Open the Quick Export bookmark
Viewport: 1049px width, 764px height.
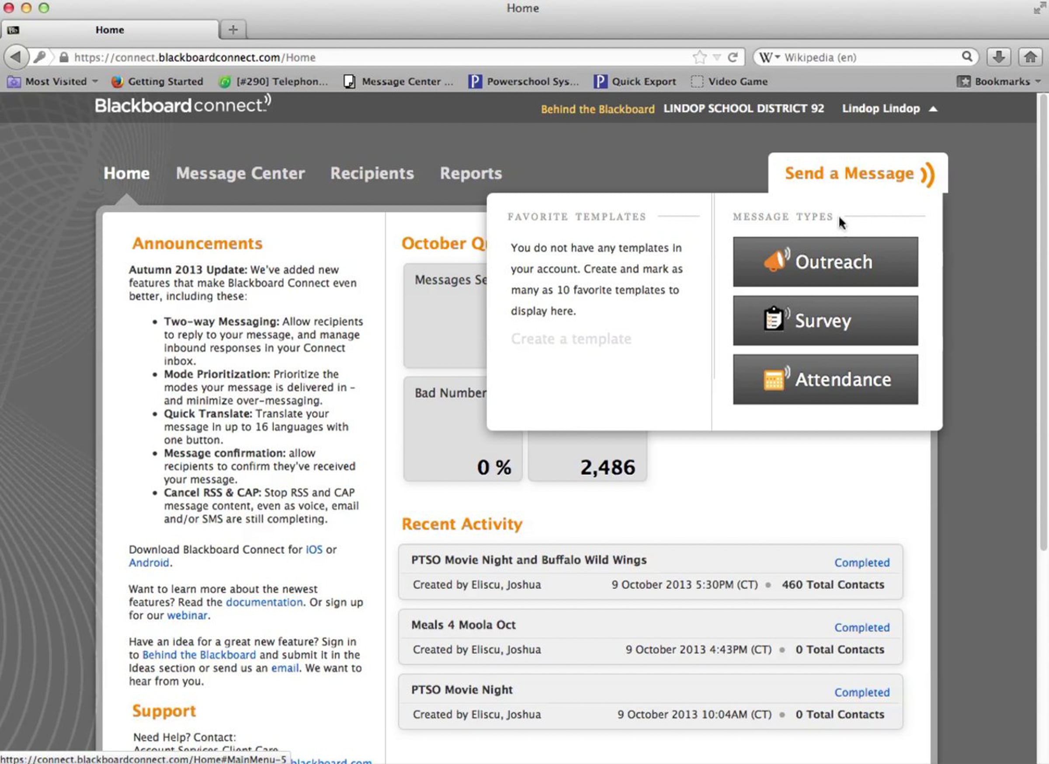coord(636,82)
